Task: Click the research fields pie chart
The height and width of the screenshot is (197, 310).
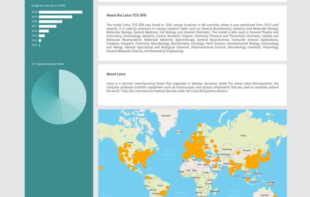Action: tap(59, 97)
